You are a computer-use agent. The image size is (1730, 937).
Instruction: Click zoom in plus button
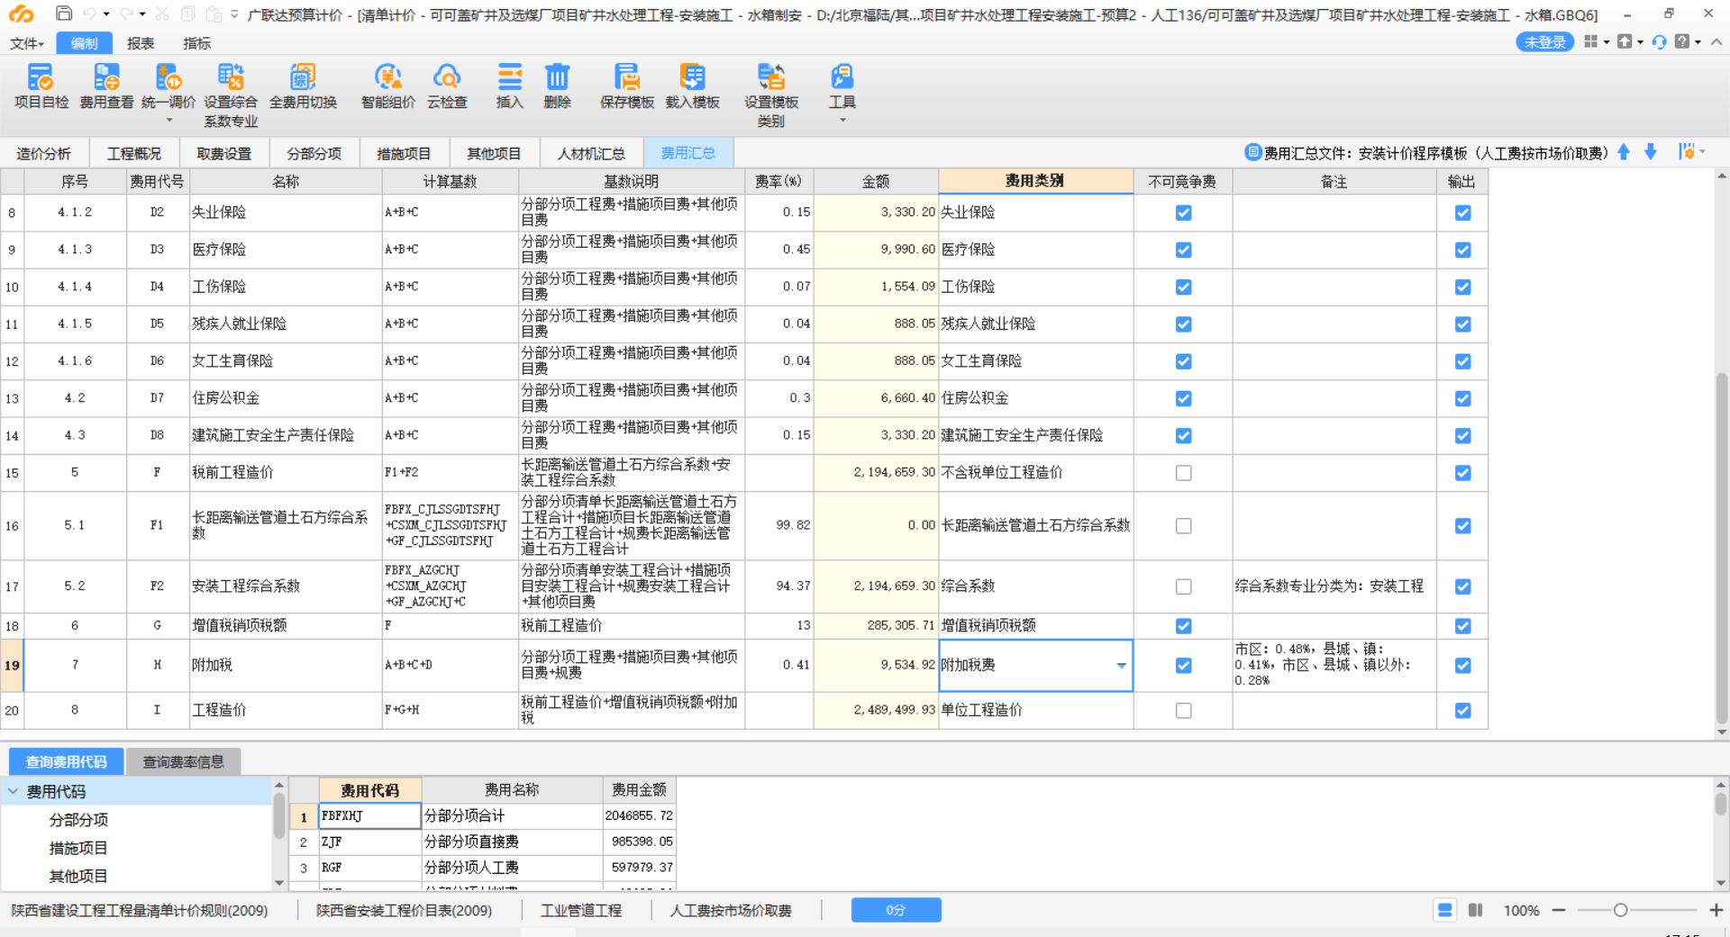point(1716,910)
